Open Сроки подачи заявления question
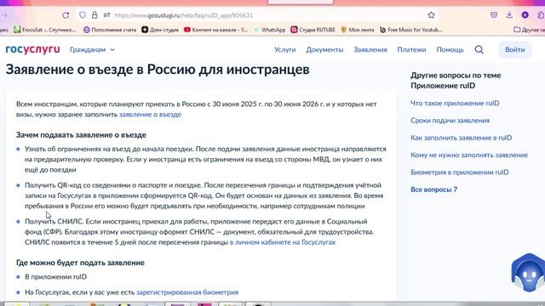Viewport: 545px width, 306px height. [450, 121]
